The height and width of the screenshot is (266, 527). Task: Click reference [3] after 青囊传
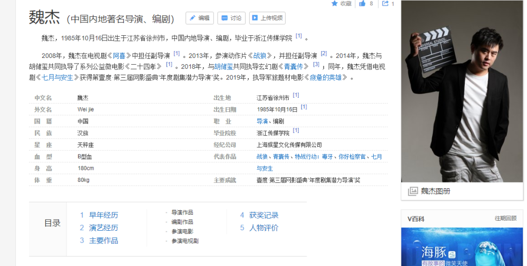(x=316, y=64)
